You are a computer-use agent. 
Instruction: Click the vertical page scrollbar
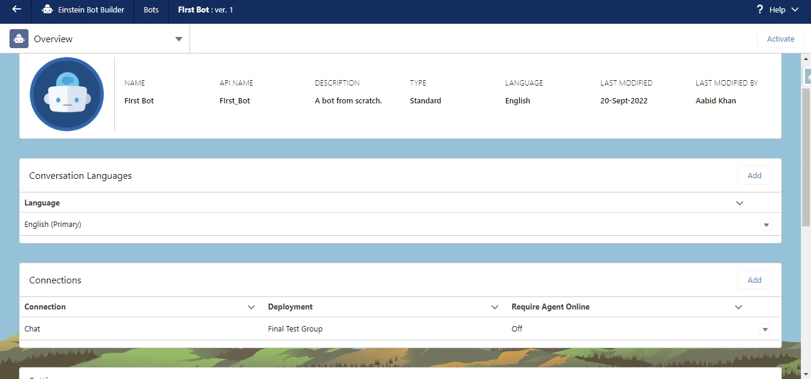point(806,154)
